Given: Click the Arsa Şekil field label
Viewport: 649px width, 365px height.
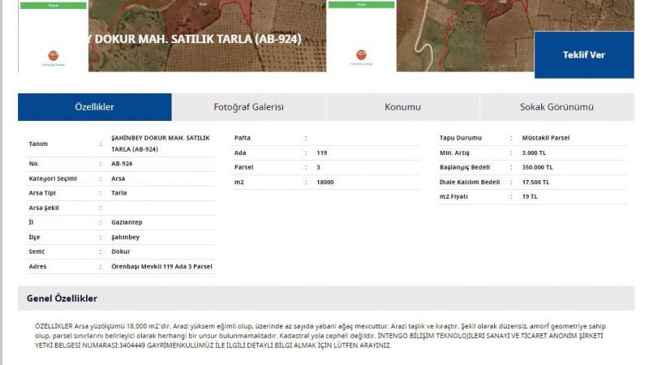Looking at the screenshot, I should (44, 208).
